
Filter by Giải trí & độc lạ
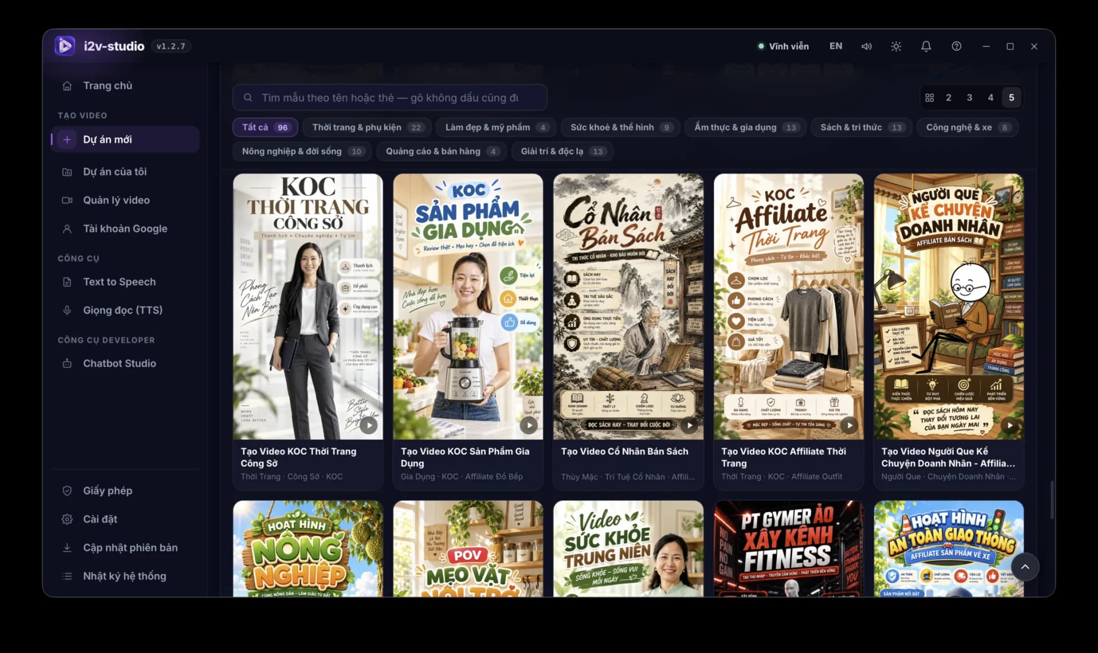click(562, 151)
